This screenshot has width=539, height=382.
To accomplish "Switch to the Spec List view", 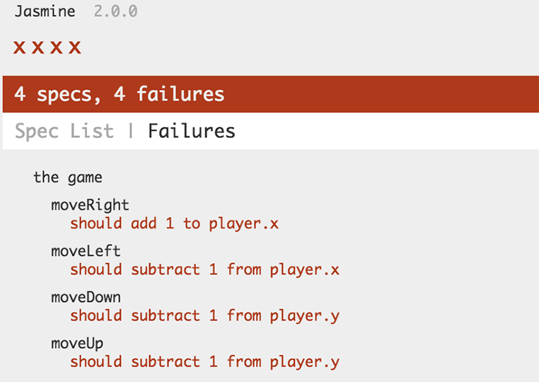I will point(64,131).
